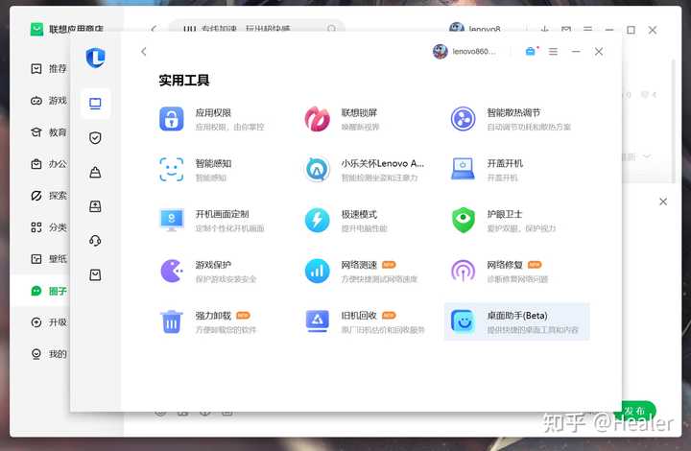Open the 护眼卫士 shield icon

click(x=464, y=220)
